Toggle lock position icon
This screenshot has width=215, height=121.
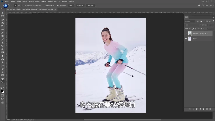196,29
